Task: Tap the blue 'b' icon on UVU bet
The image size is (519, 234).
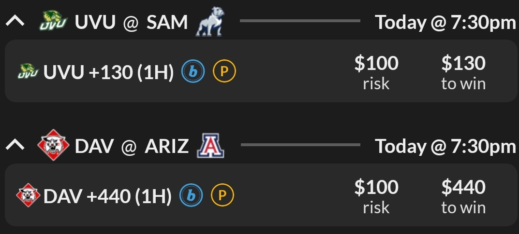Action: tap(193, 72)
